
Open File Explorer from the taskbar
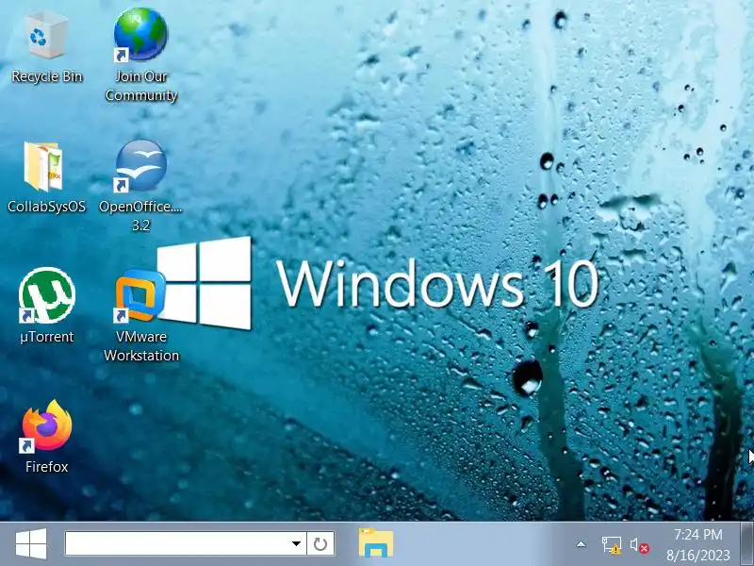(x=376, y=543)
